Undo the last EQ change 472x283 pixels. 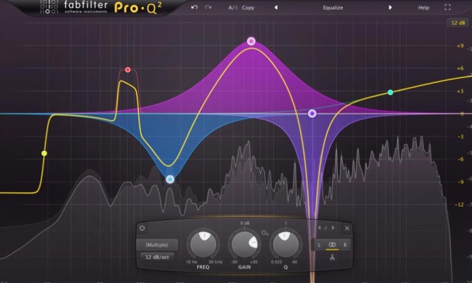pos(194,7)
